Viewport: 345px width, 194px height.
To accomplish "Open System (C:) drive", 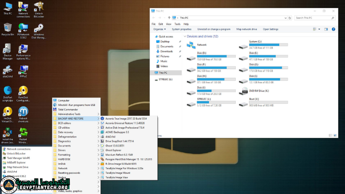I will click(263, 45).
